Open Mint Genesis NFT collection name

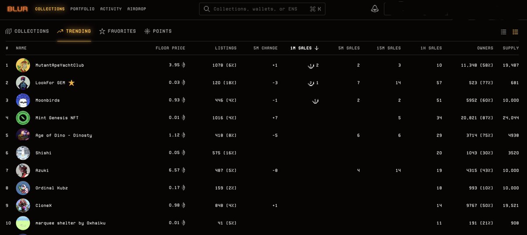[57, 118]
